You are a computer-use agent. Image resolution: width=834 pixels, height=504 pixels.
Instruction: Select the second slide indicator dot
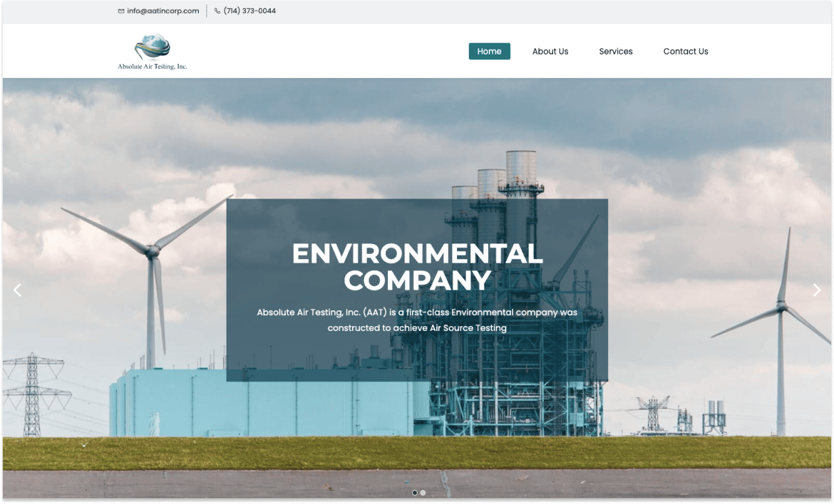[x=423, y=492]
